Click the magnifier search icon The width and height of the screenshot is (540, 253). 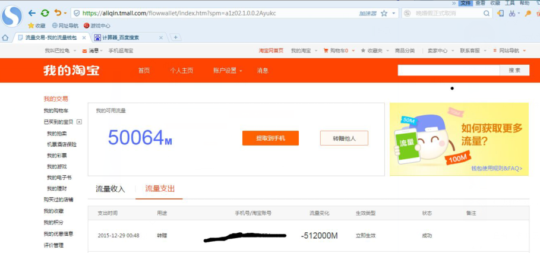coord(487,14)
